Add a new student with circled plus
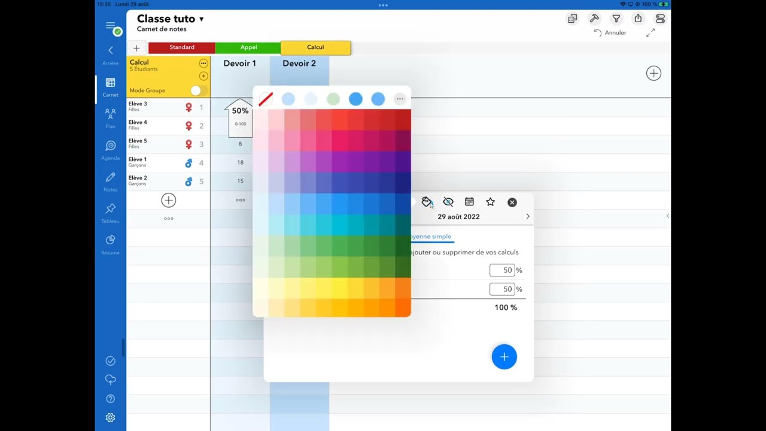The width and height of the screenshot is (766, 431). point(169,201)
